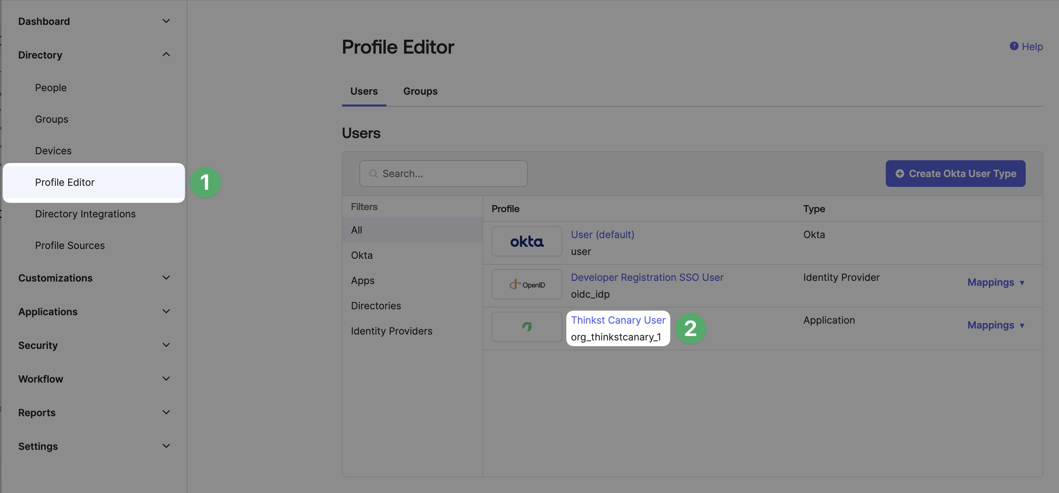The width and height of the screenshot is (1059, 493).
Task: Expand the Applications section chevron
Action: point(166,311)
